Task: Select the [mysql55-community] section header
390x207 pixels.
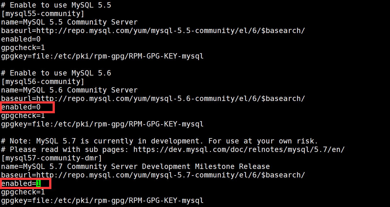Action: click(43, 14)
